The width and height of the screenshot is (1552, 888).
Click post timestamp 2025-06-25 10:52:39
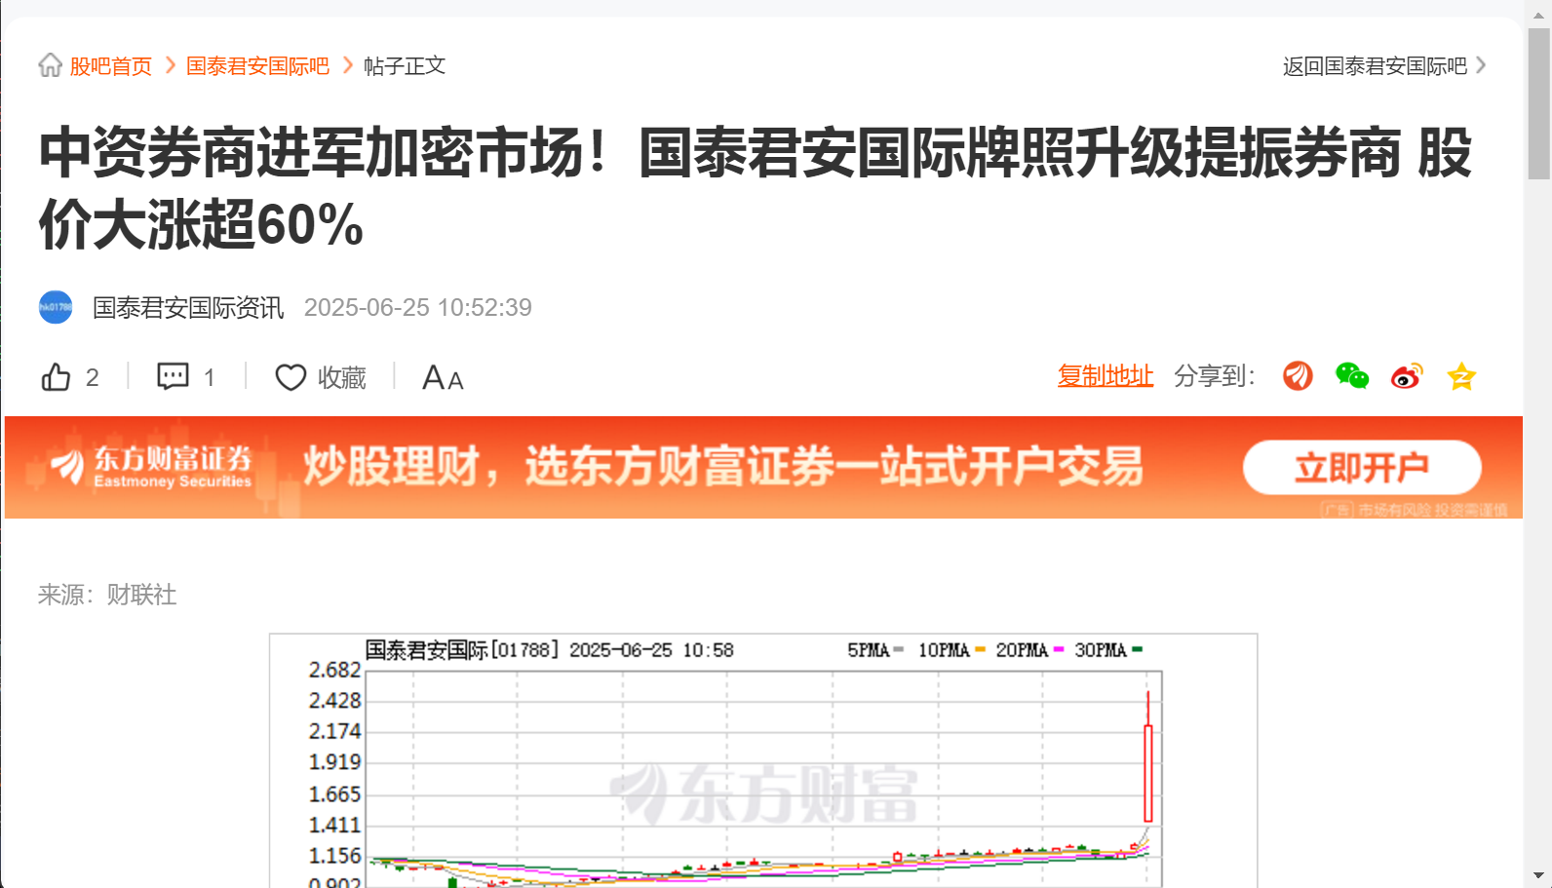point(418,308)
